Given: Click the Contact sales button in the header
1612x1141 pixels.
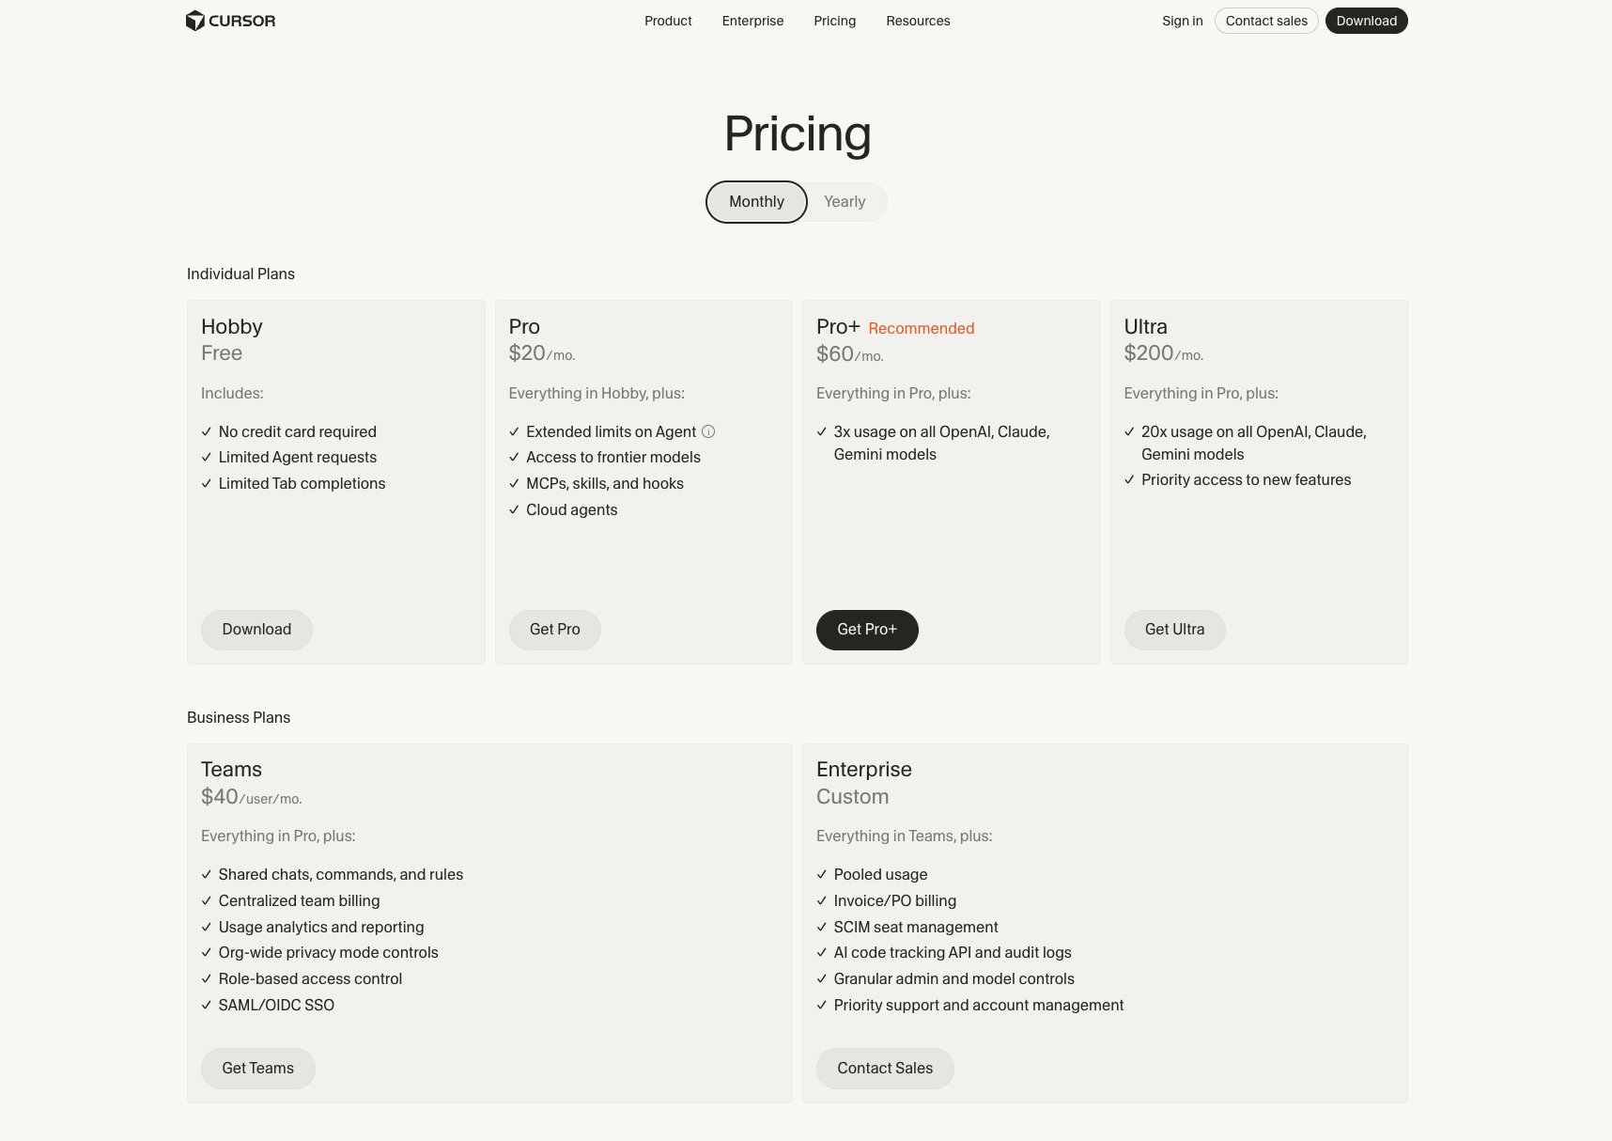Looking at the screenshot, I should pyautogui.click(x=1266, y=21).
